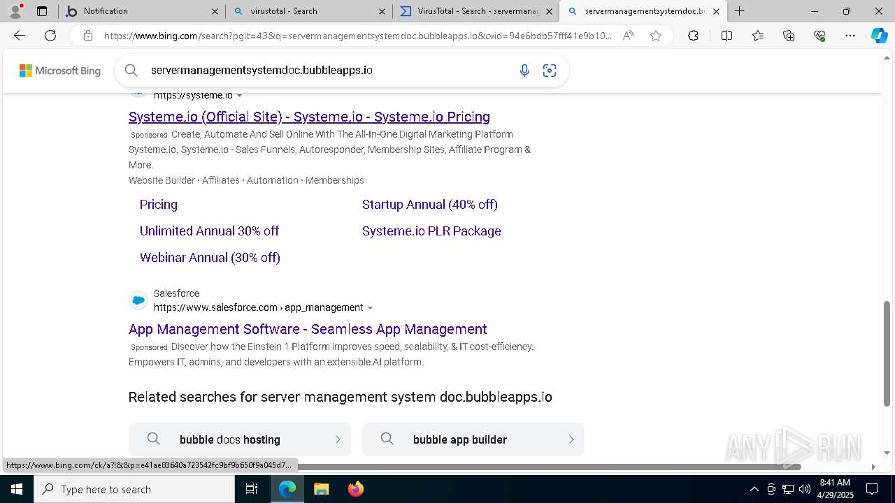Open Extensions puzzle icon
Screen dimensions: 895x503
(x=693, y=36)
